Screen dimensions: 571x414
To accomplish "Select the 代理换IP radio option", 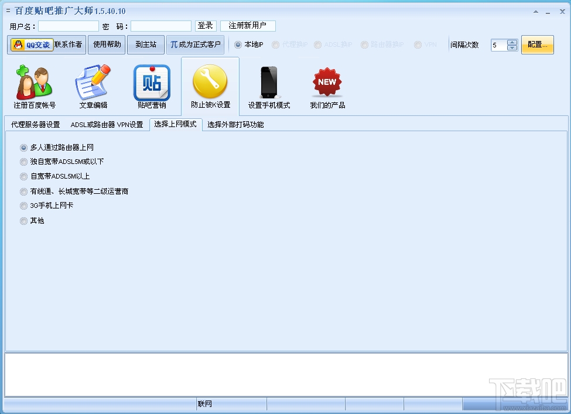I will [x=275, y=45].
